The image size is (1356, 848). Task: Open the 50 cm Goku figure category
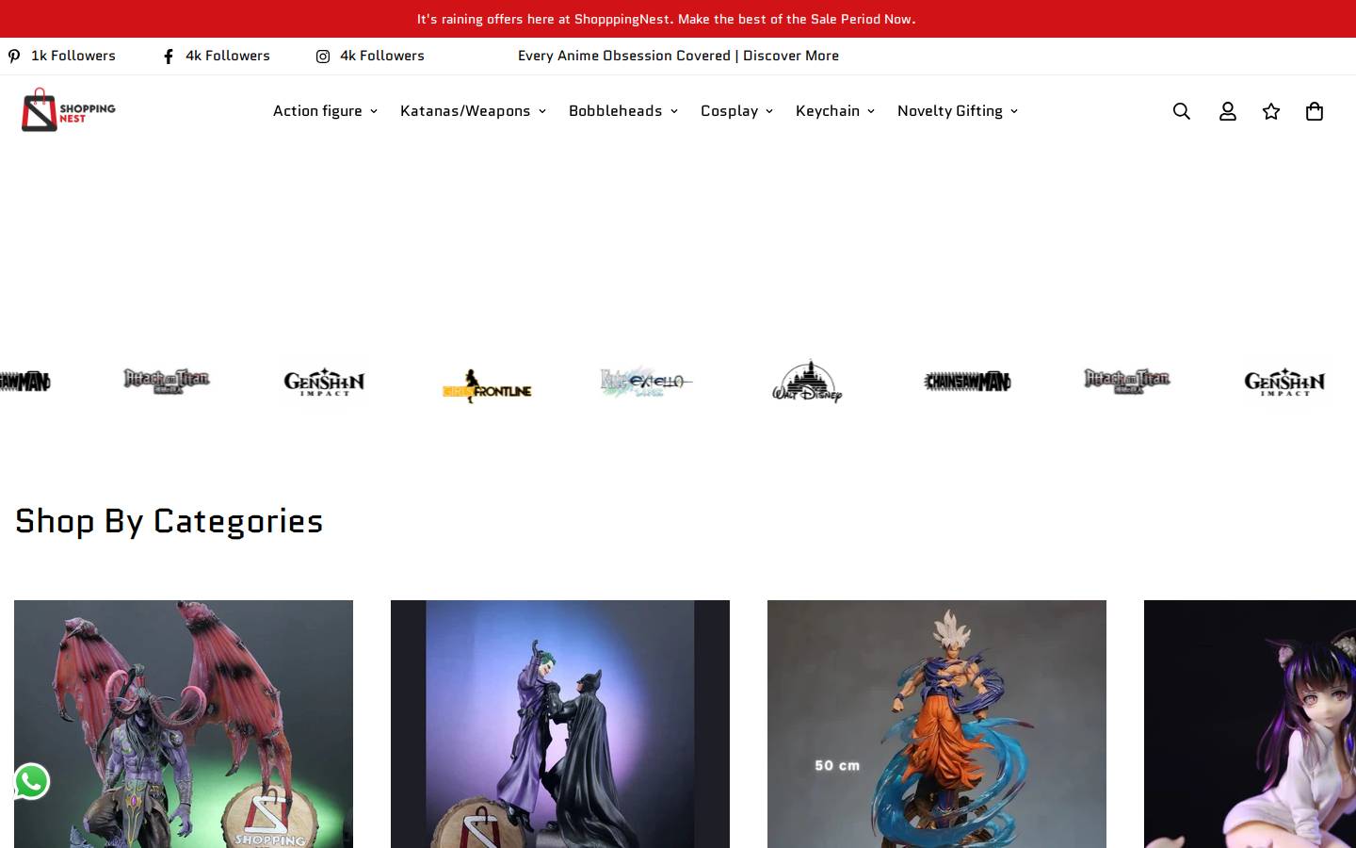(937, 724)
